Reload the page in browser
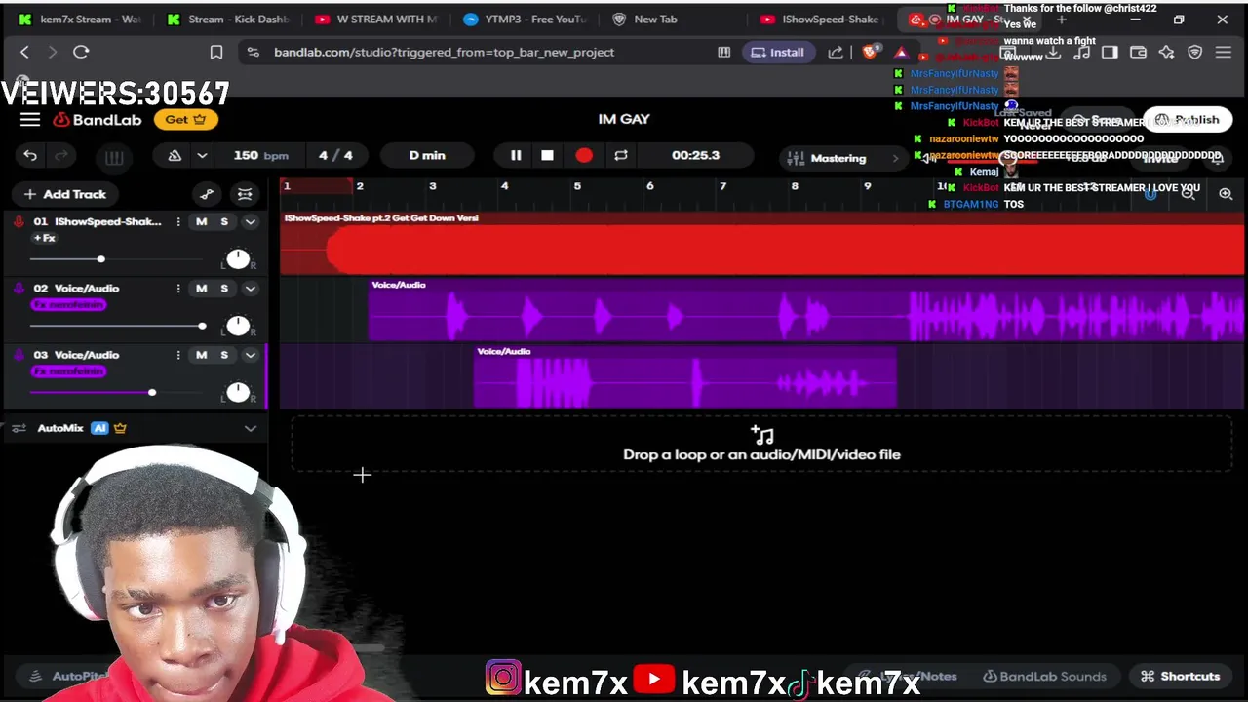The image size is (1248, 702). 81,52
